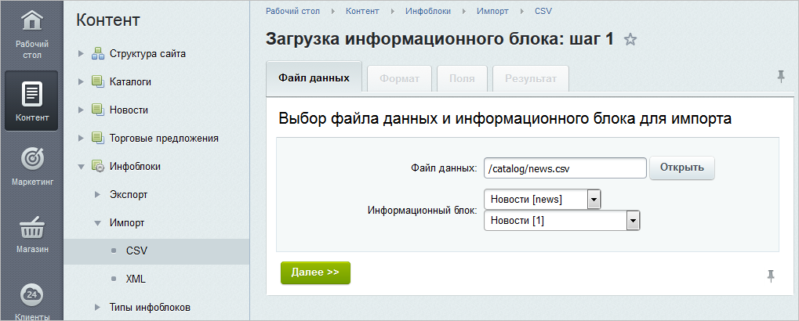
Task: Expand the Структура сайта tree node
Action: click(81, 54)
